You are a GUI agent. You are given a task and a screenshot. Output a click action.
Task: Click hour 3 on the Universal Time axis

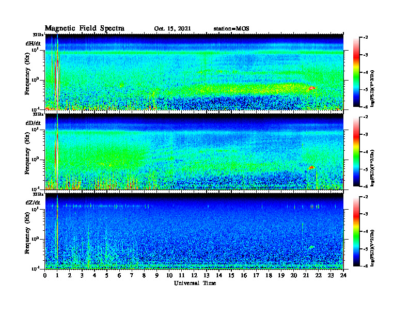pos(82,276)
